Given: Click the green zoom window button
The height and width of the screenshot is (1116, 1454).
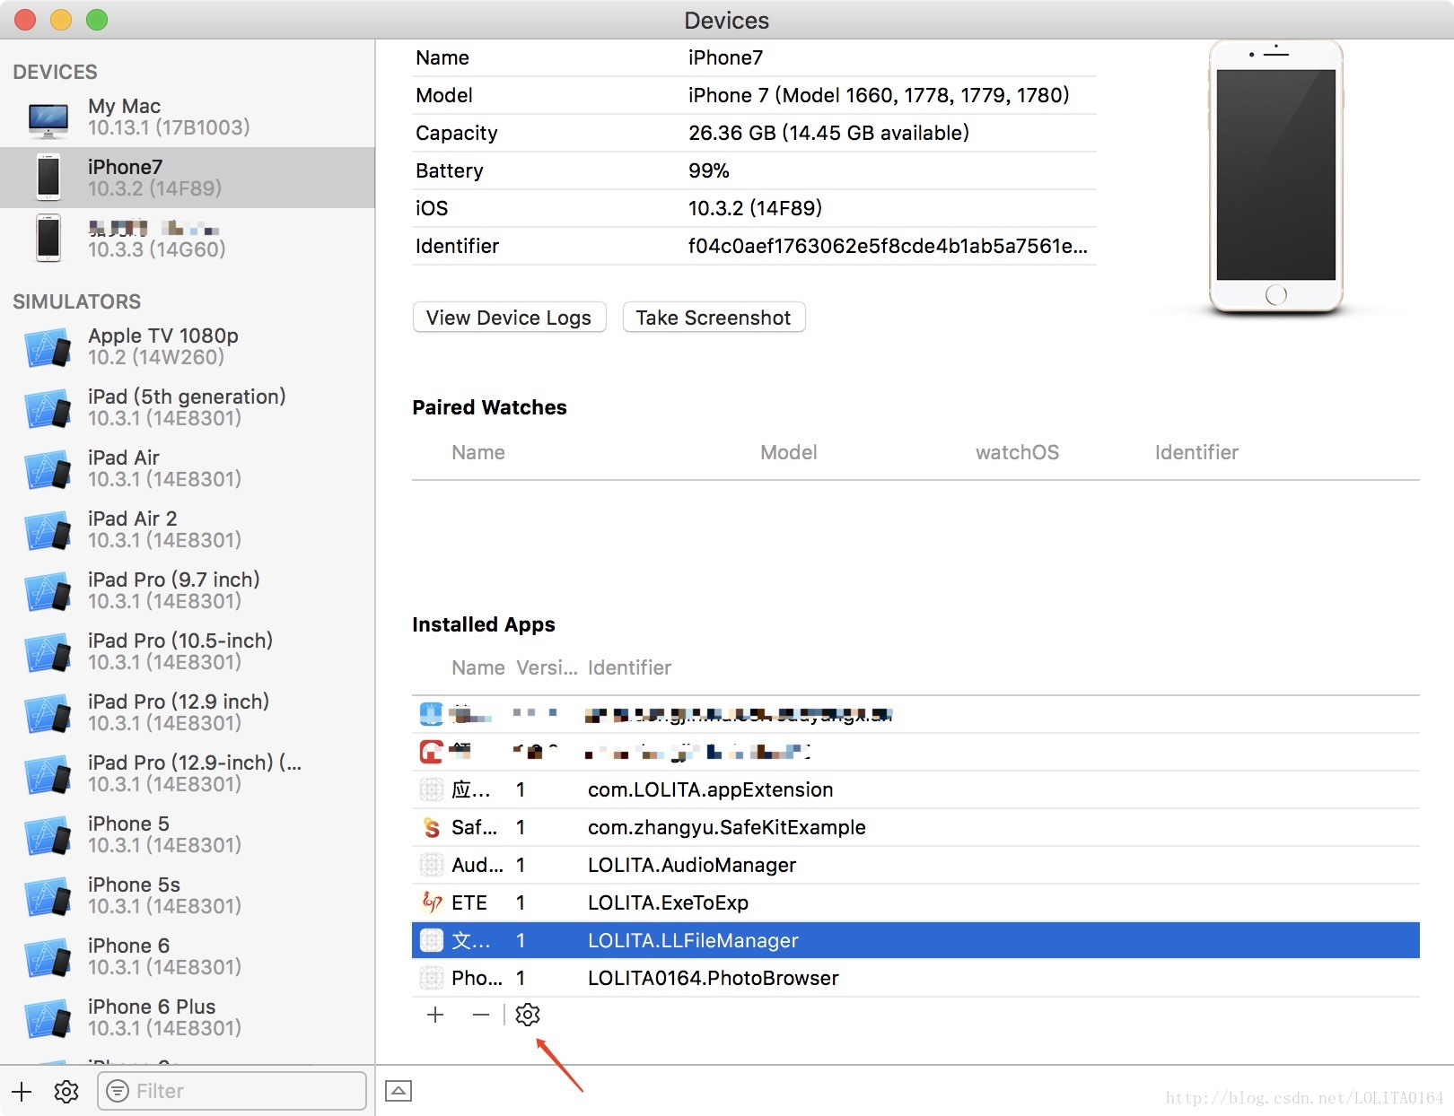Looking at the screenshot, I should 96,20.
